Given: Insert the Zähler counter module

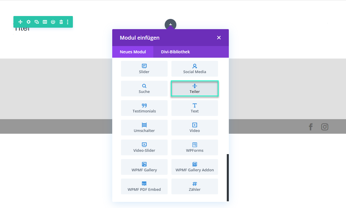Looking at the screenshot, I should tap(195, 186).
